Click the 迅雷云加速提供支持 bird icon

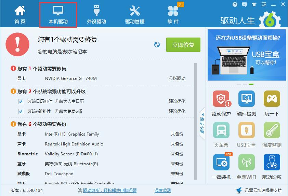point(239,190)
